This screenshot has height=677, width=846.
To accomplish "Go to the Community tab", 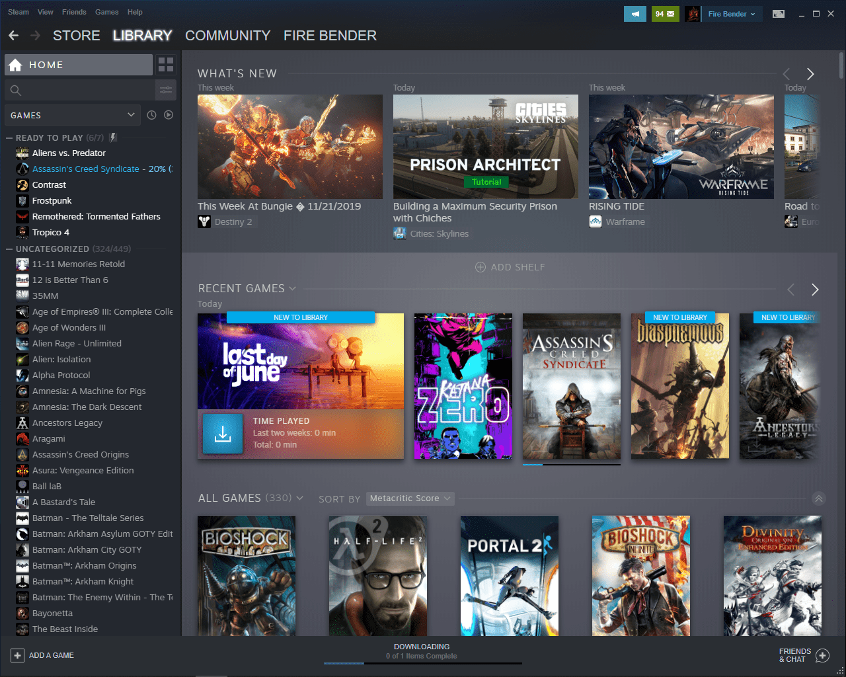I will point(228,36).
